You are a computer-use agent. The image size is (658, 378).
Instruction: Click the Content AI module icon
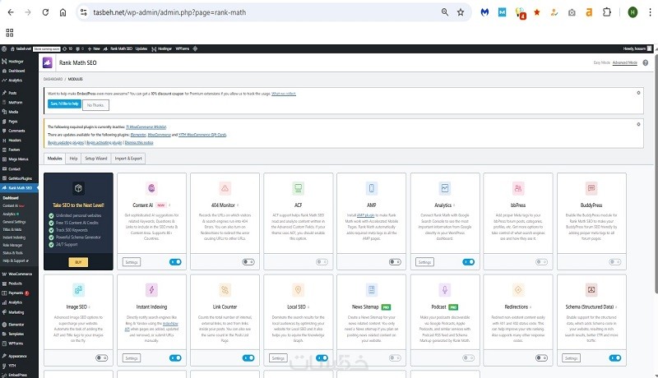click(x=151, y=188)
